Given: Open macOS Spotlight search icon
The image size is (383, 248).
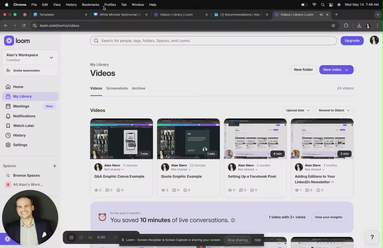Looking at the screenshot, I should click(323, 4).
